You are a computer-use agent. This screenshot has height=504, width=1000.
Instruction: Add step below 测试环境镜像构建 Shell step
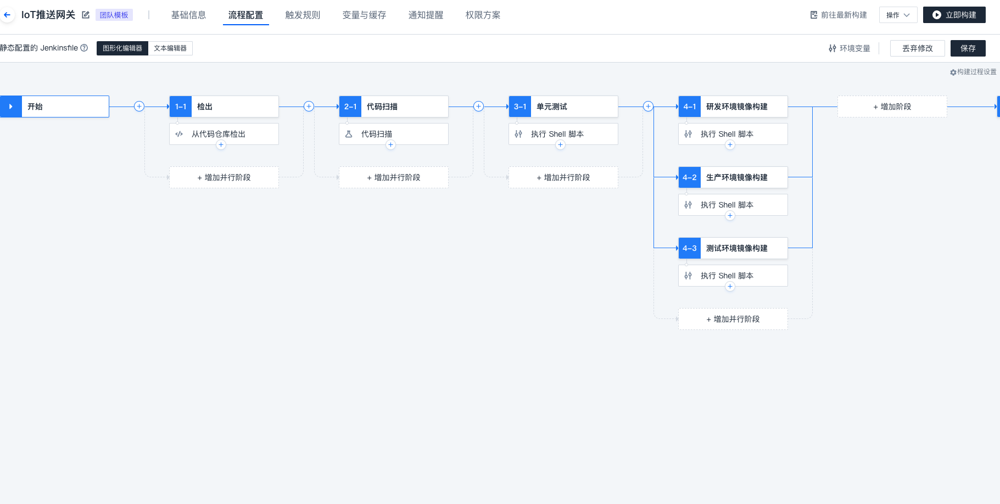[x=730, y=287]
